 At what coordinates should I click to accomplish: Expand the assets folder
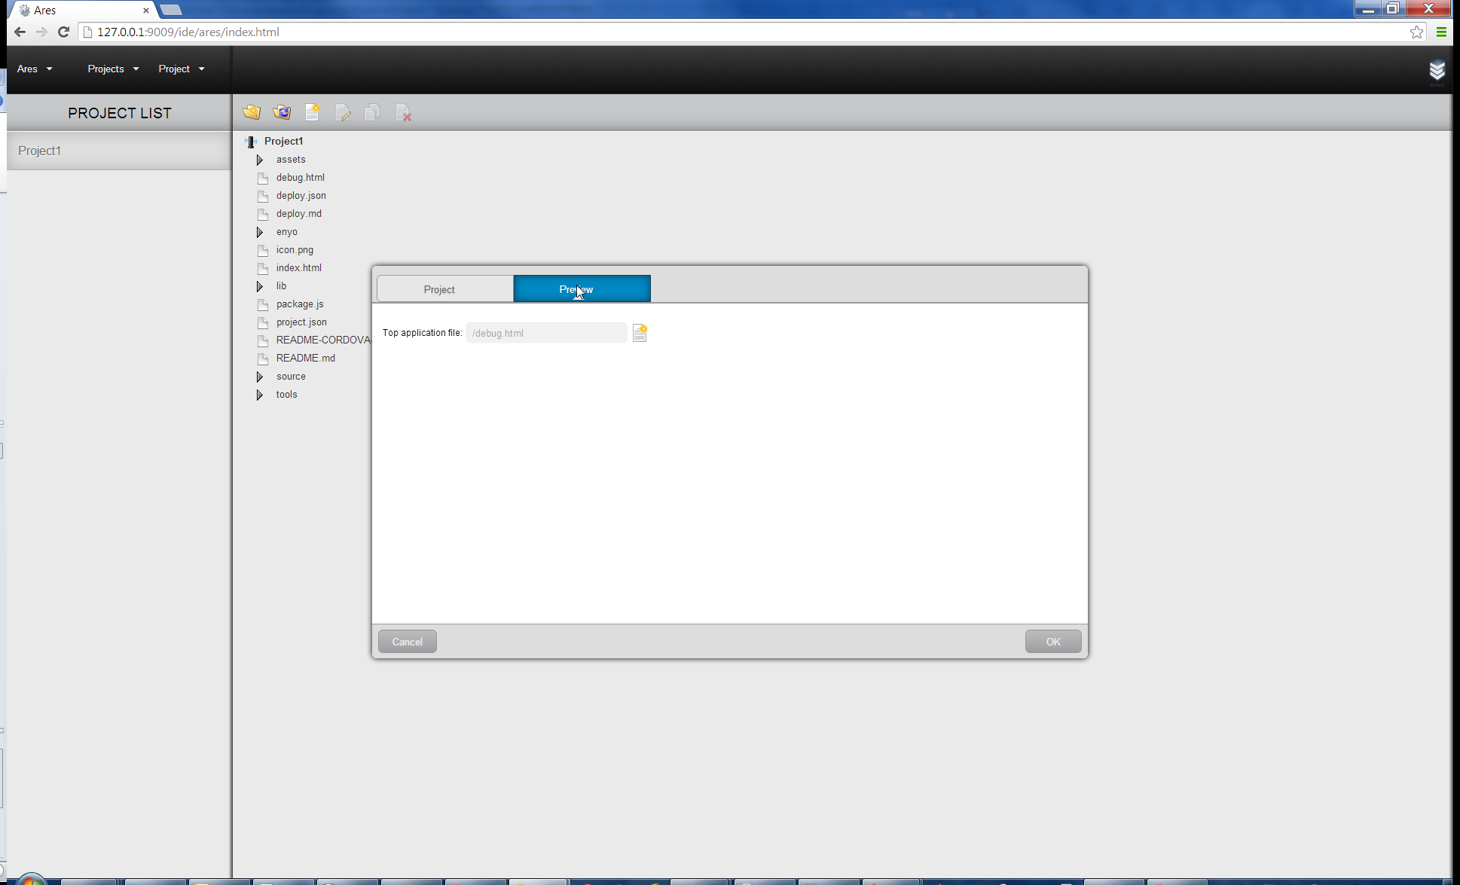260,160
